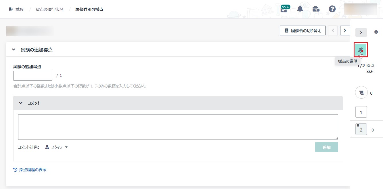This screenshot has height=189, width=383.
Task: Collapse the 試験の追加得点 section
Action: (x=13, y=49)
